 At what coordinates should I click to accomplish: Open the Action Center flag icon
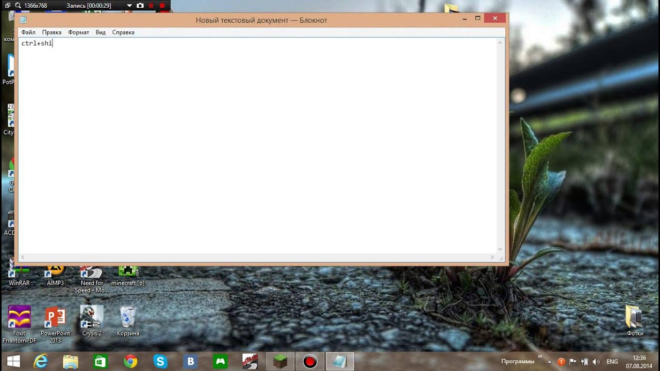tap(573, 362)
